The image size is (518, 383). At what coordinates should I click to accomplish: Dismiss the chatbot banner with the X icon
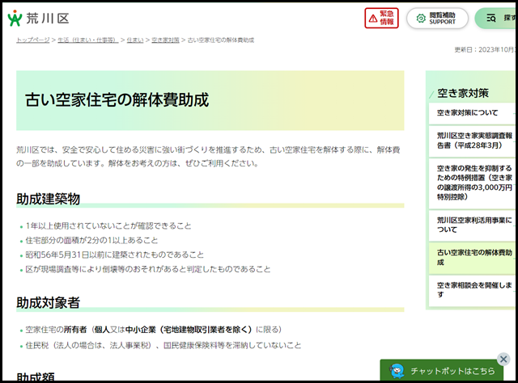(503, 359)
